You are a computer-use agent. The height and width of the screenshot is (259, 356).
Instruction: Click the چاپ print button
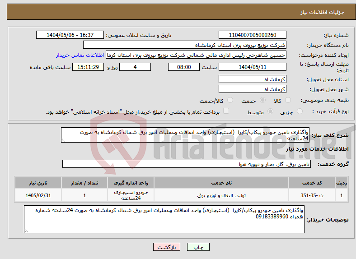(198, 247)
